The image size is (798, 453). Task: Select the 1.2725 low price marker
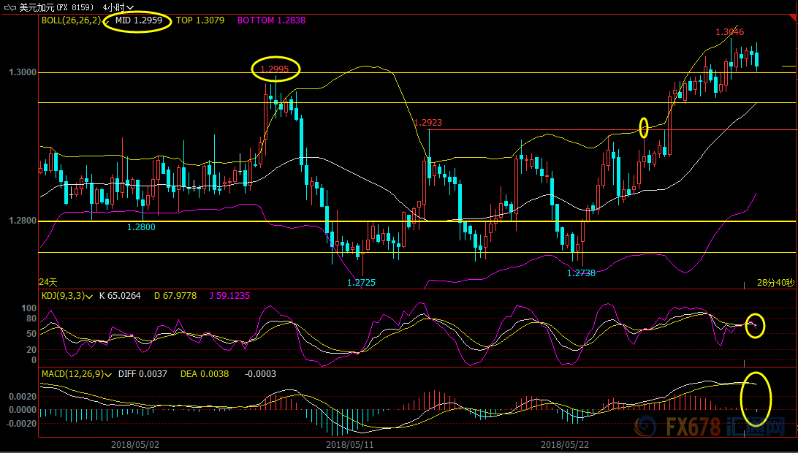(361, 282)
